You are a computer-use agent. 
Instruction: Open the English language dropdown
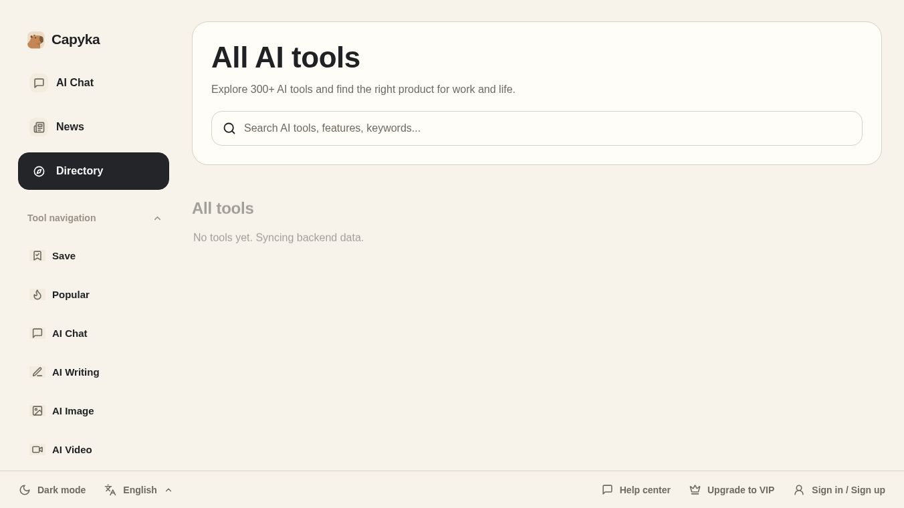[x=138, y=490]
